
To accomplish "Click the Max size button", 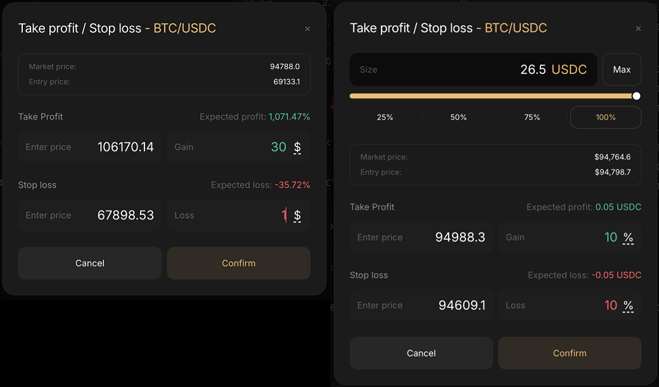I will (622, 70).
